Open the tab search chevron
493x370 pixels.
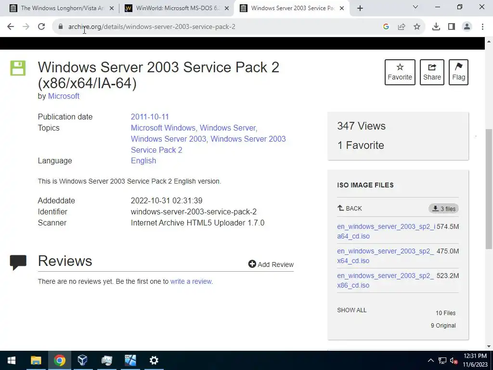coord(415,7)
